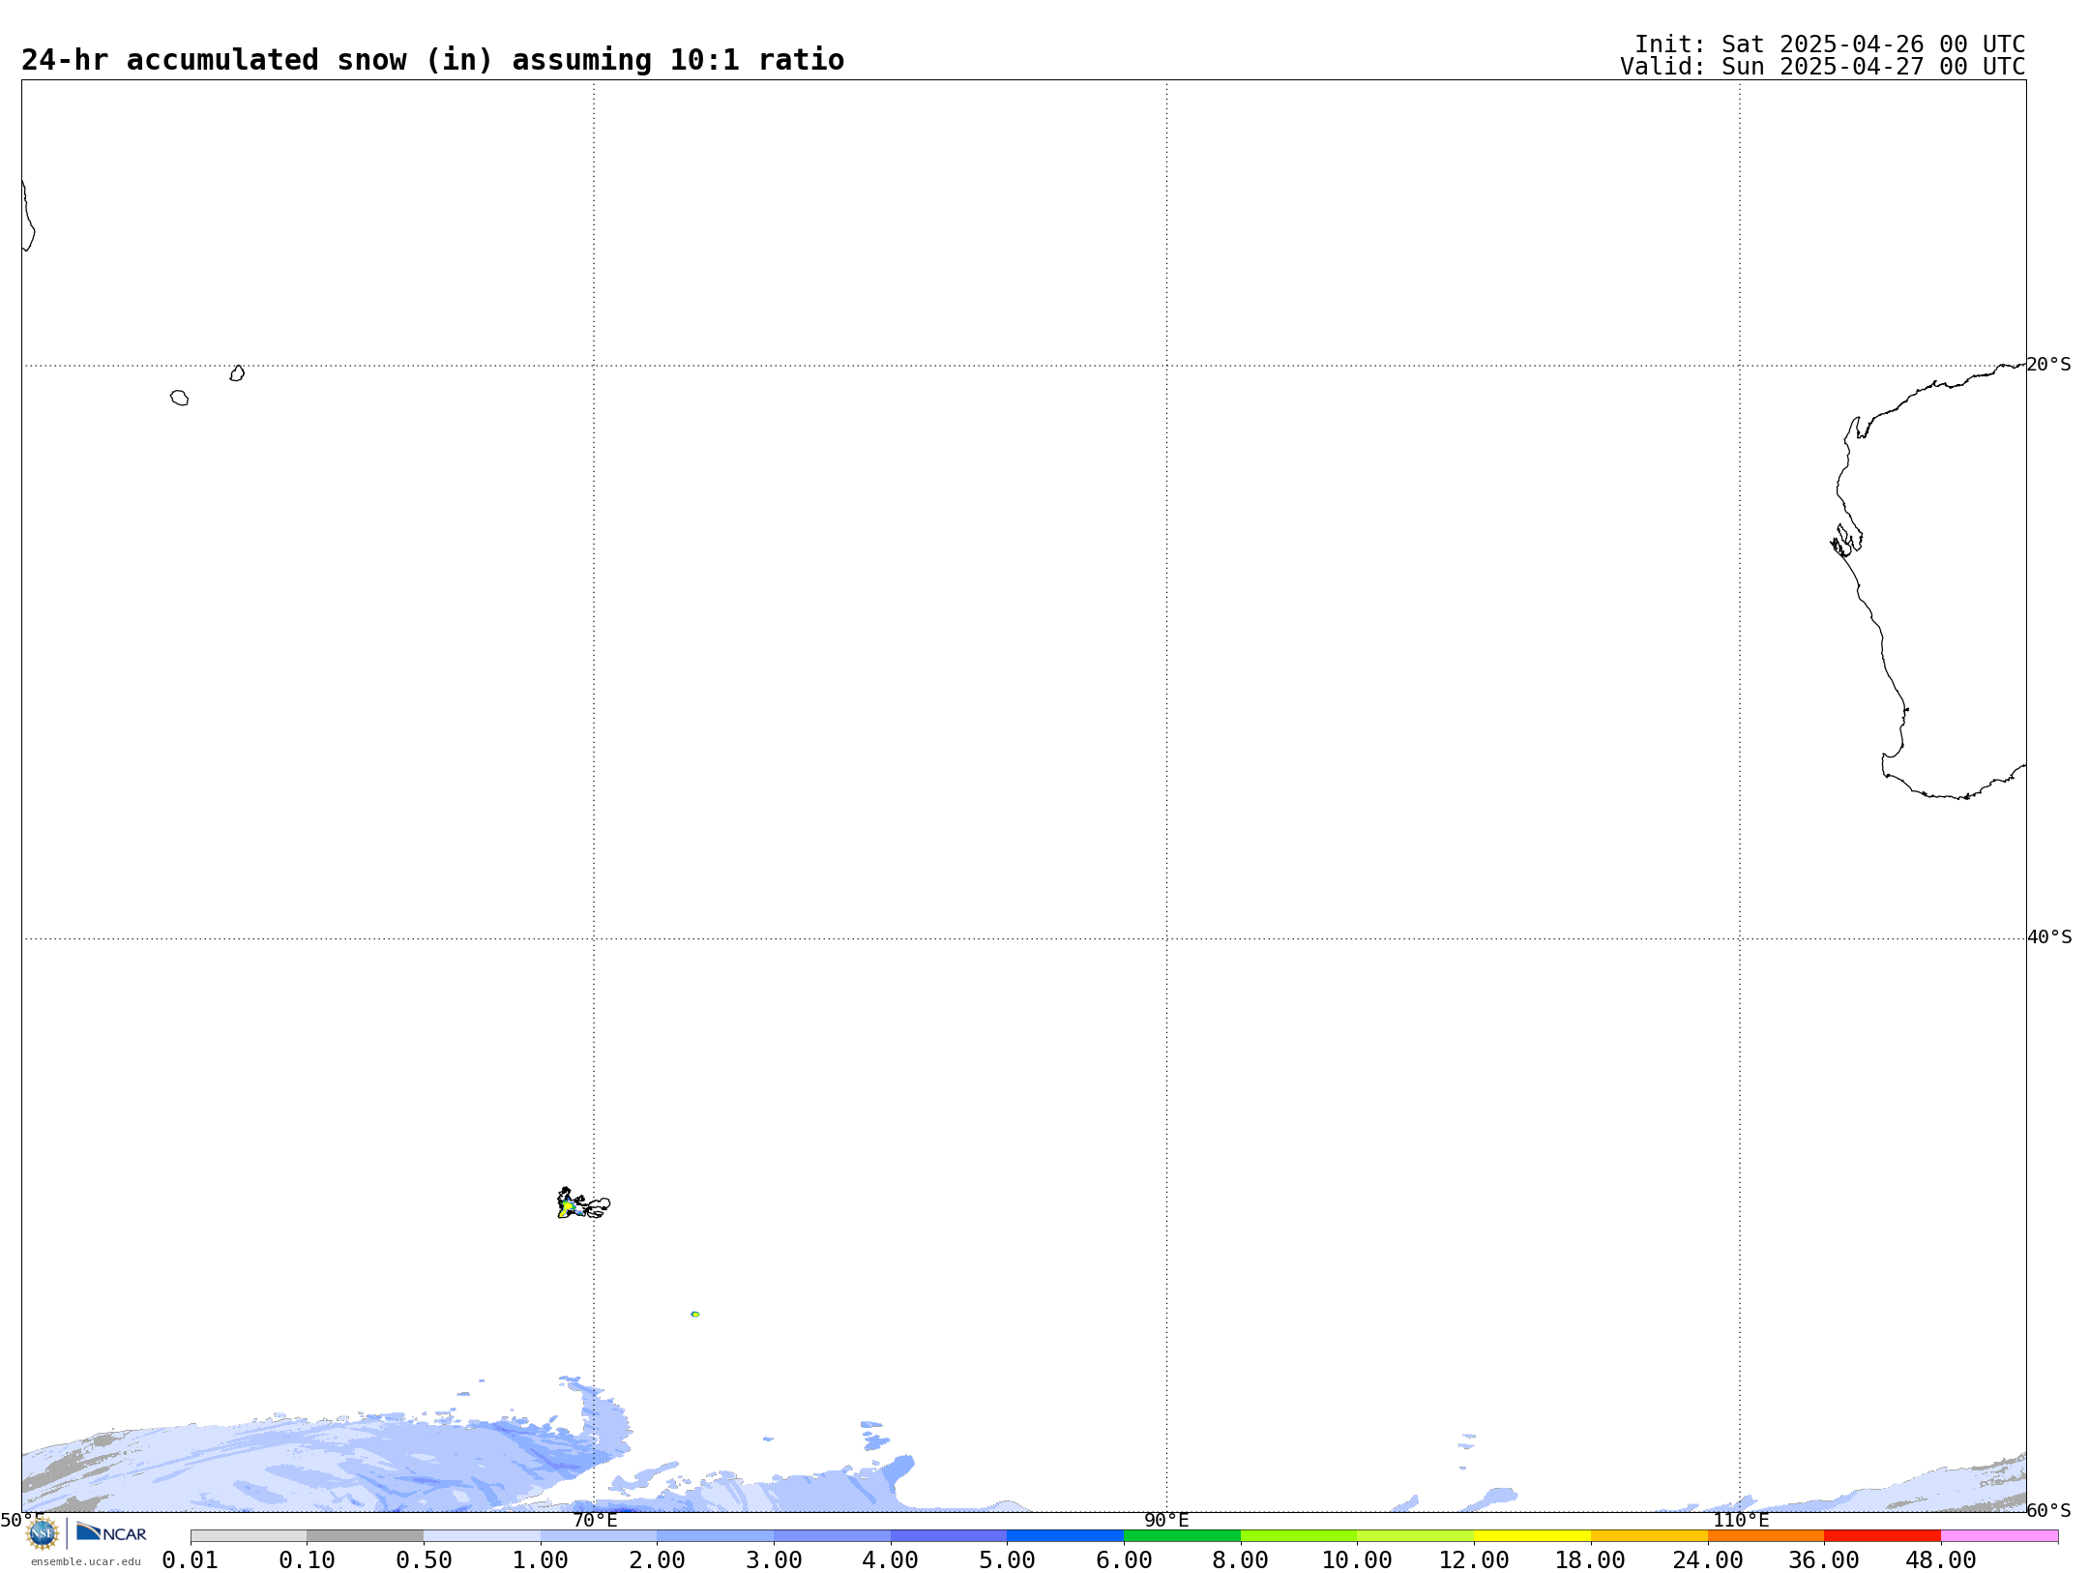This screenshot has width=2089, height=1573.
Task: Click the 40°S latitude label
Action: [2049, 937]
